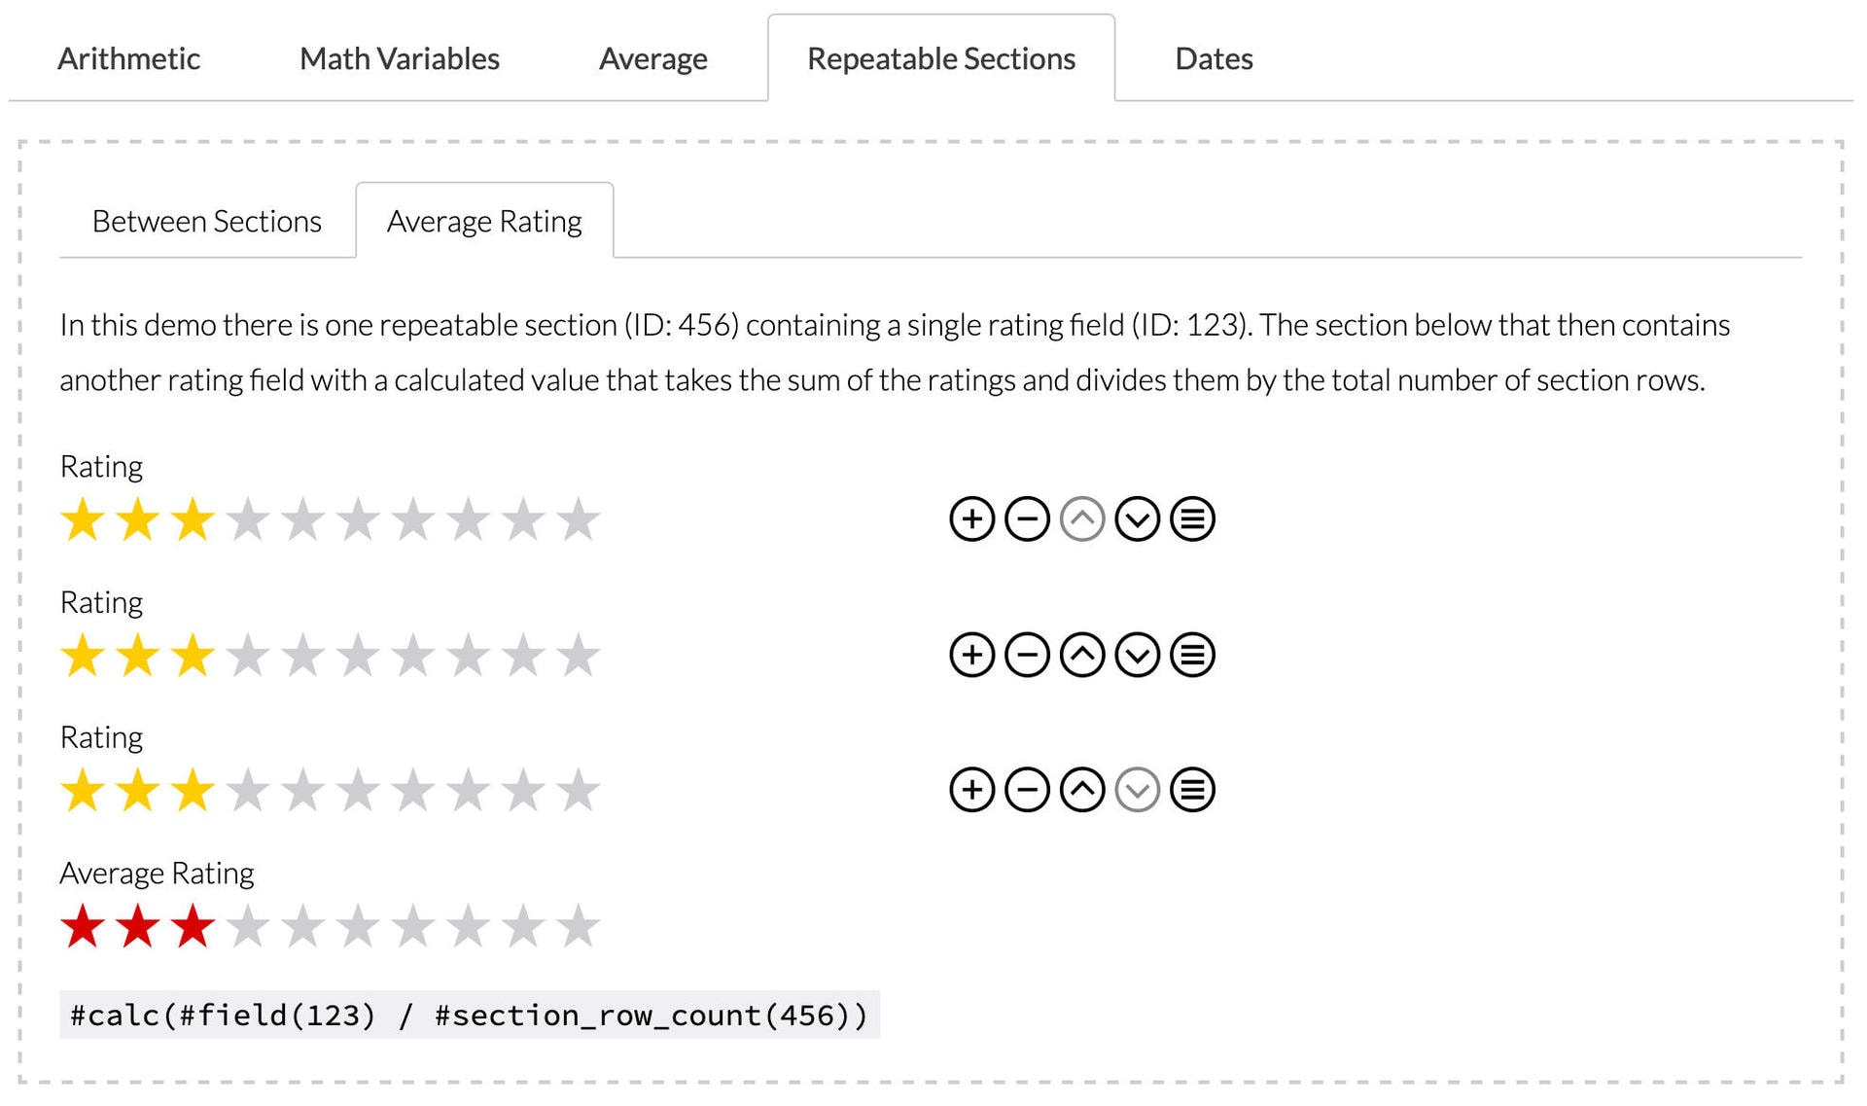The width and height of the screenshot is (1867, 1106).
Task: Set the first Rating to five stars
Action: 303,519
